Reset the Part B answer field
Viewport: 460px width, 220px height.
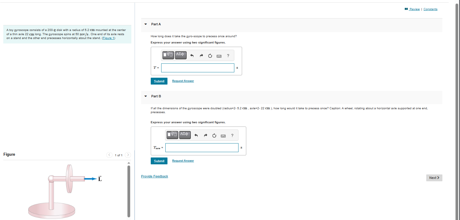pos(214,135)
